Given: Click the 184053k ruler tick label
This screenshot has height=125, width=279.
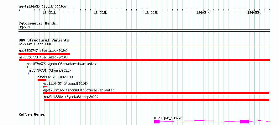Looking at the screenshot, I should click(152, 13).
